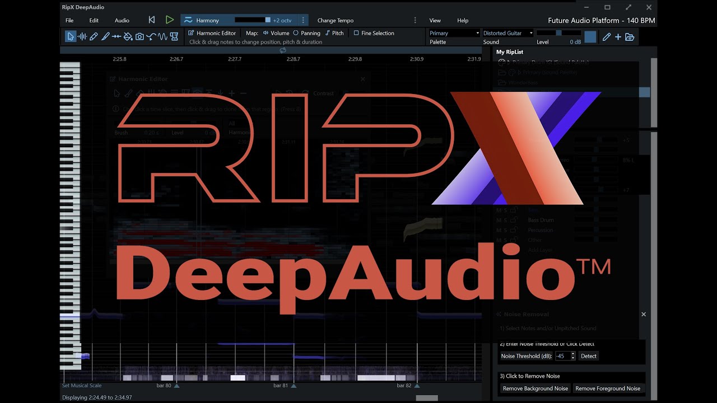Image resolution: width=717 pixels, height=403 pixels.
Task: Select the pen tool in the toolbar
Action: (106, 35)
